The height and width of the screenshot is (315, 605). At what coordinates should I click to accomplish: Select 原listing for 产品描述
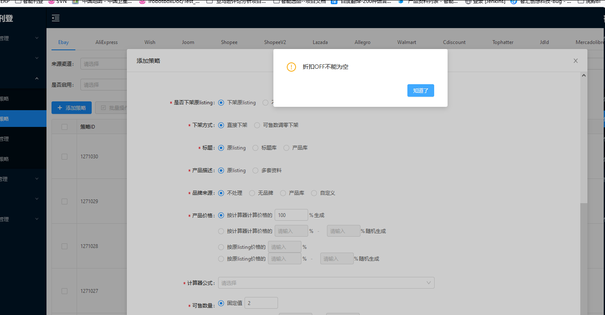pos(221,170)
